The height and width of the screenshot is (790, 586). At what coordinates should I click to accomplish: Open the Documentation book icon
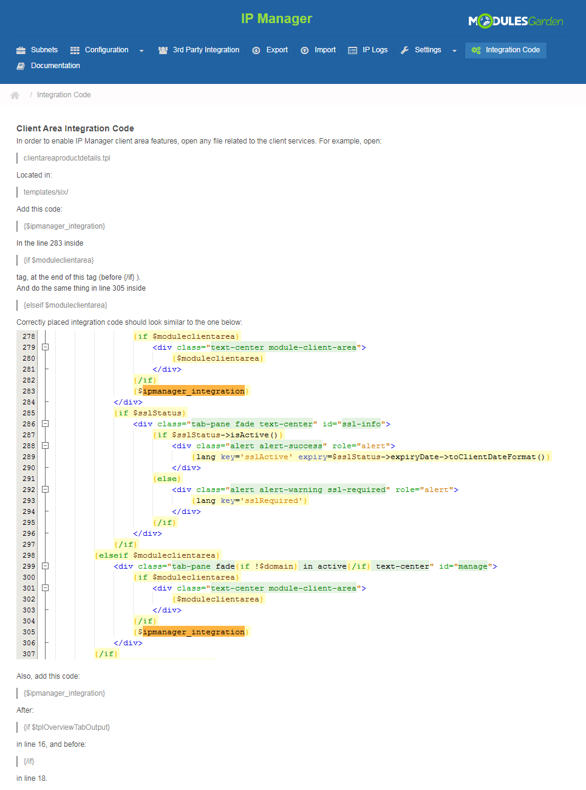coord(21,66)
